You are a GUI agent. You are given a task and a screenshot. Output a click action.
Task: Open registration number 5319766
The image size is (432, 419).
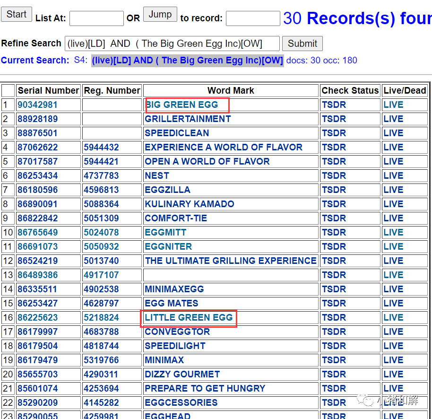coord(101,360)
